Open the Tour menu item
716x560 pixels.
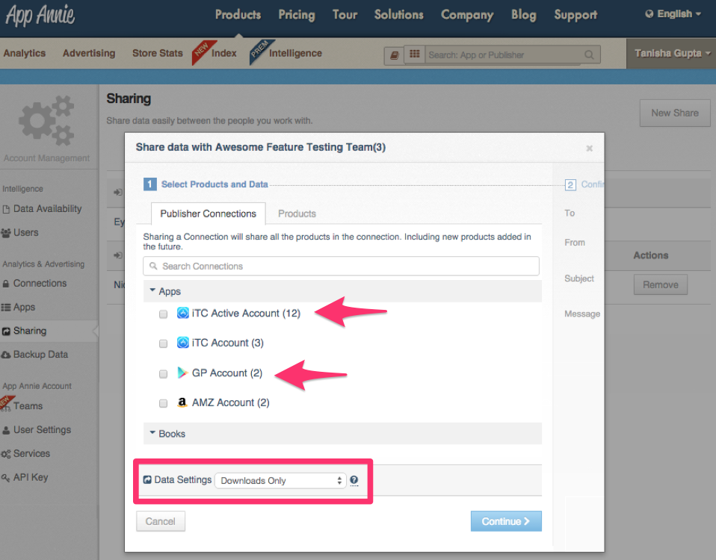pos(345,15)
